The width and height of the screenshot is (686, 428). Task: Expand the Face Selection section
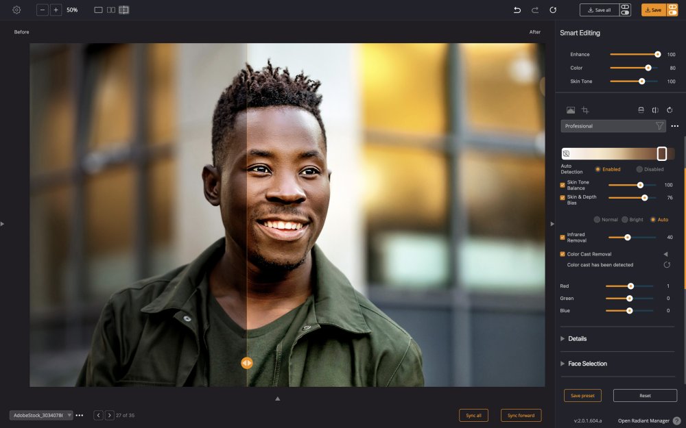coord(587,364)
